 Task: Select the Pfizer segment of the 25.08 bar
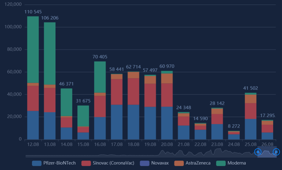click(x=251, y=129)
